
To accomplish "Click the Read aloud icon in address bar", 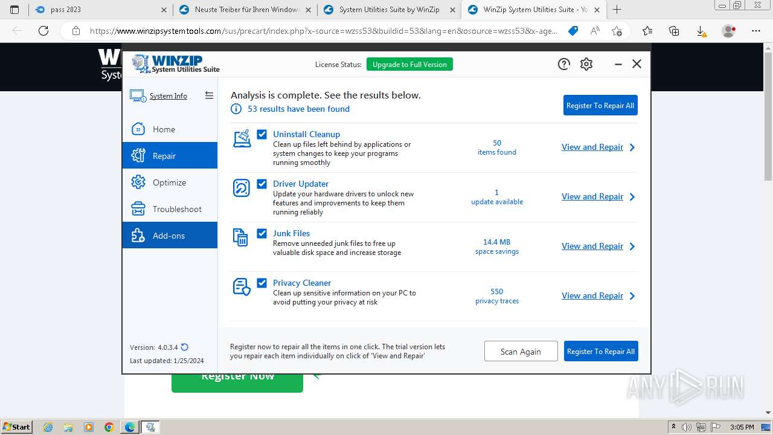I will pos(595,31).
